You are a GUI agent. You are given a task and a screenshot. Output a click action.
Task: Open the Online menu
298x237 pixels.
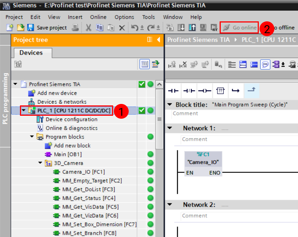pos(98,17)
